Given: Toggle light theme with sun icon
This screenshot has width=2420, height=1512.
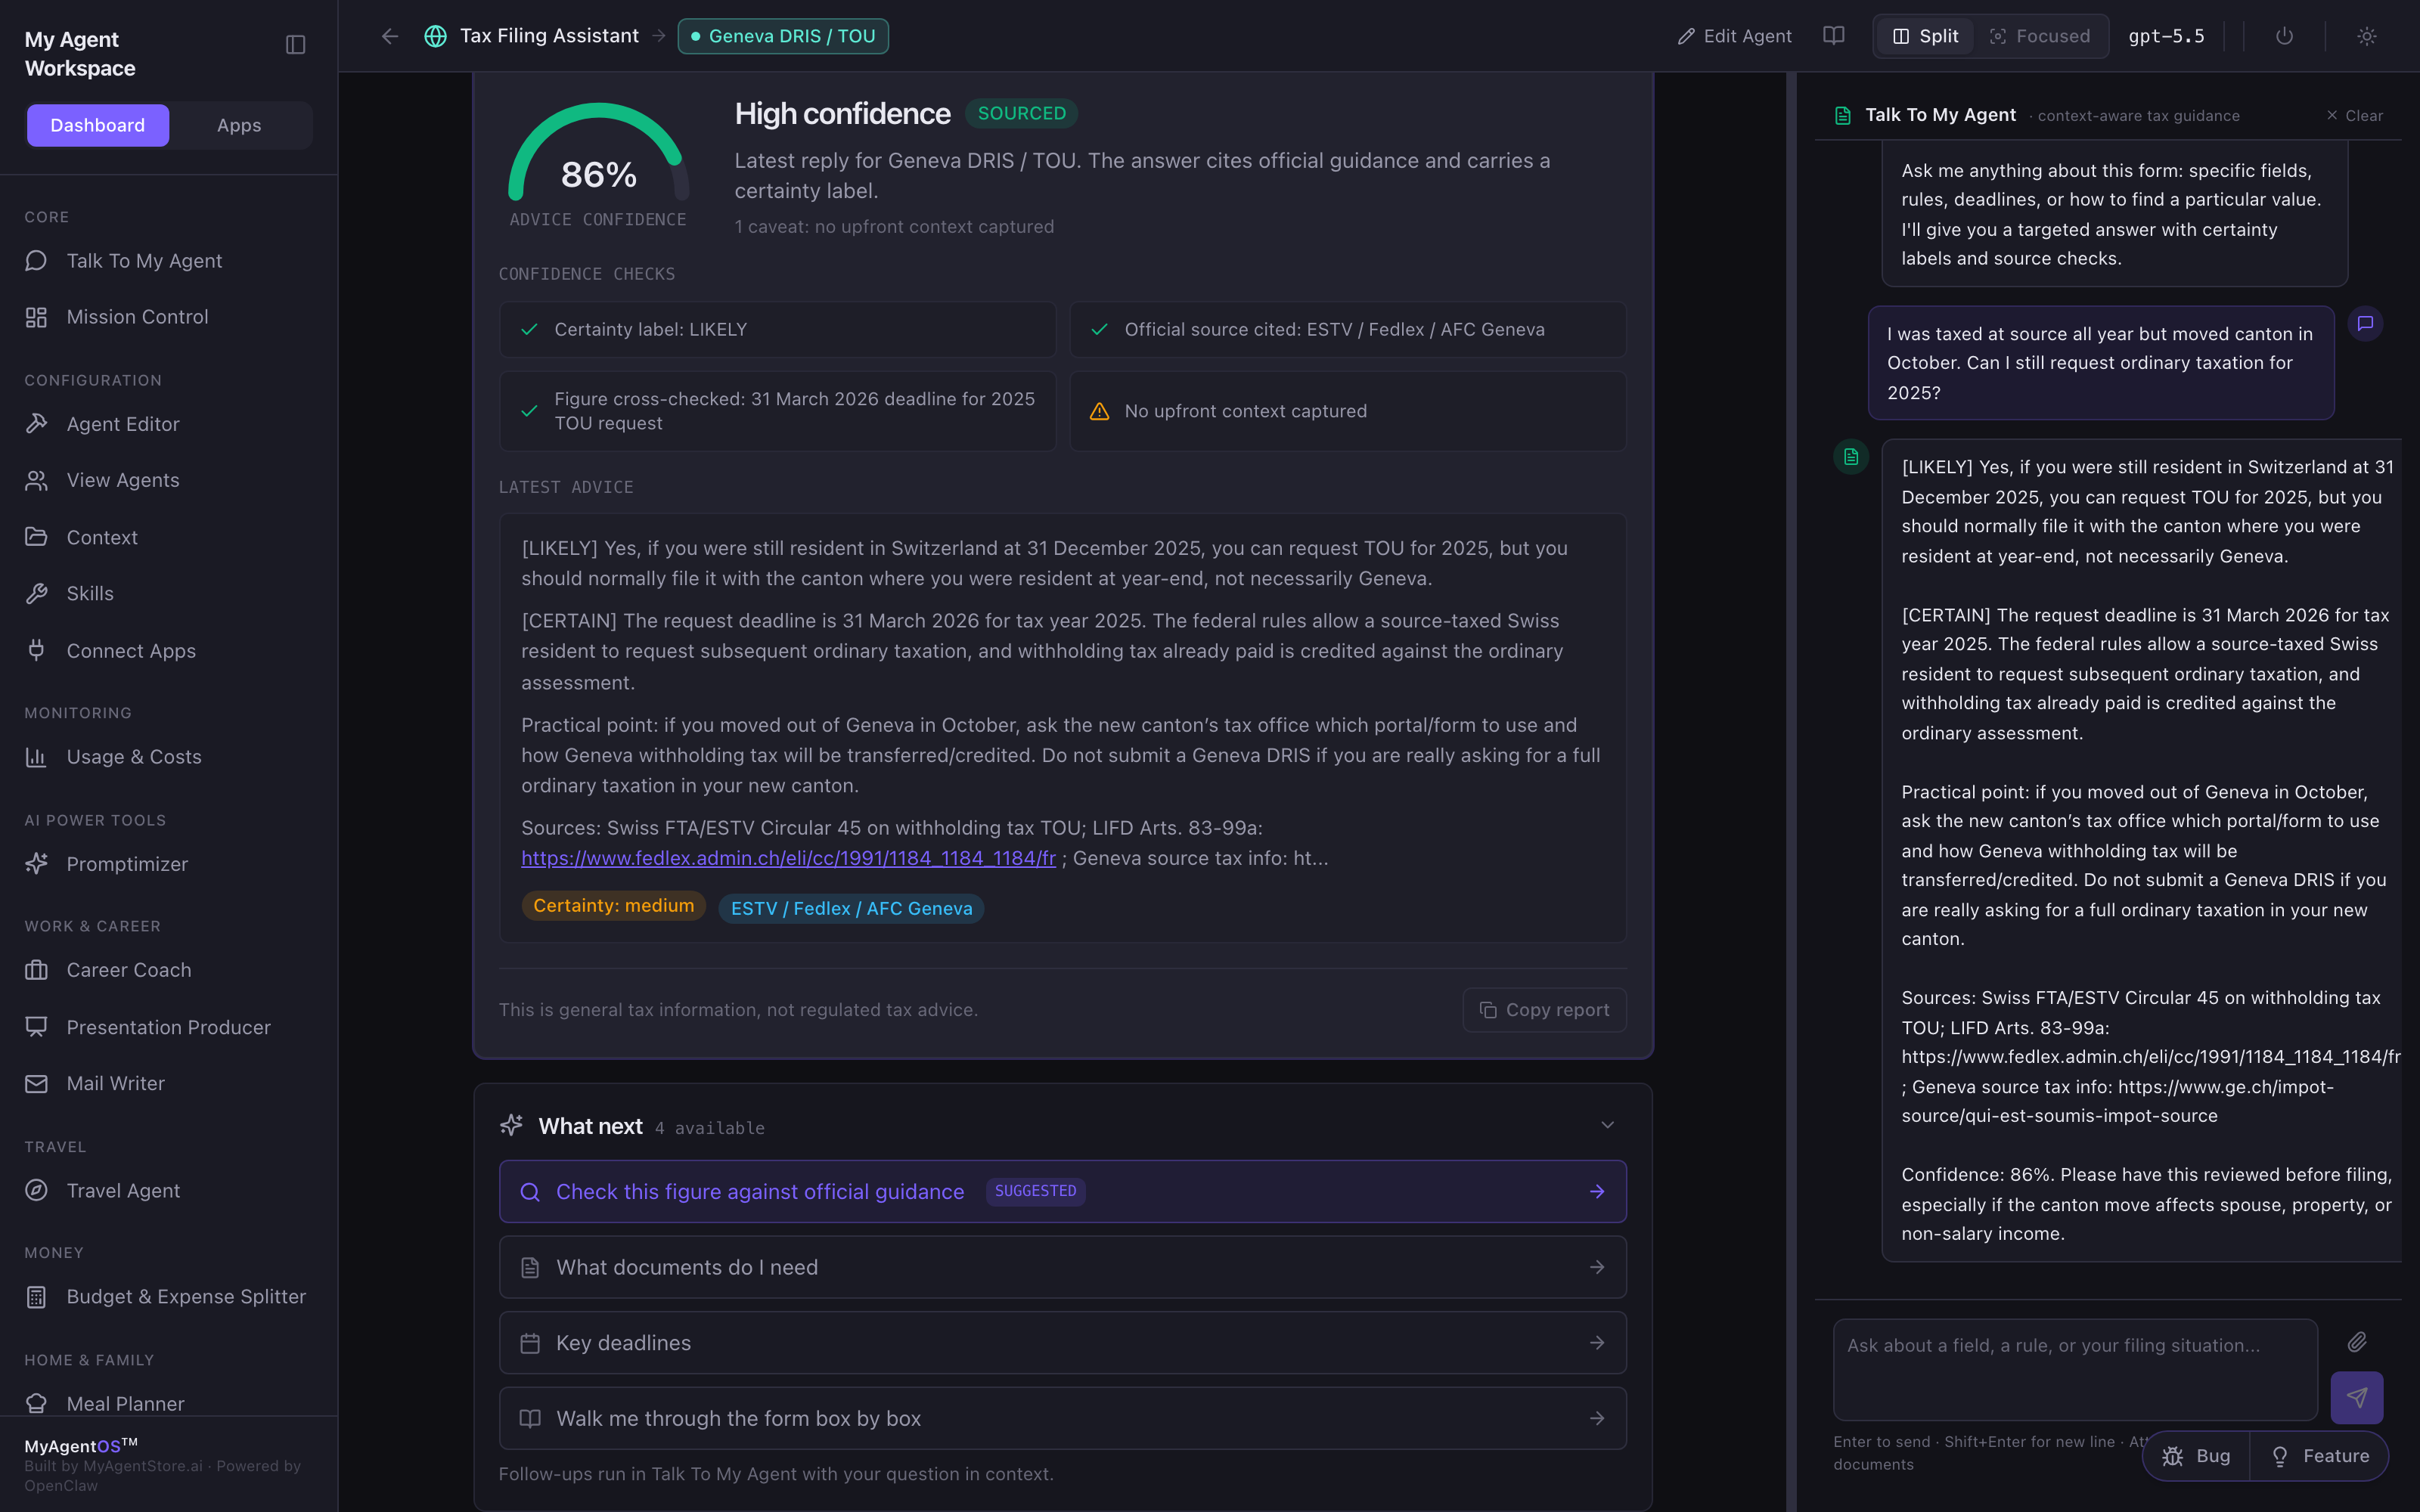Looking at the screenshot, I should (x=2366, y=36).
